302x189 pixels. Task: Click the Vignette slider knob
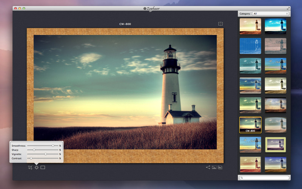(x=45, y=154)
